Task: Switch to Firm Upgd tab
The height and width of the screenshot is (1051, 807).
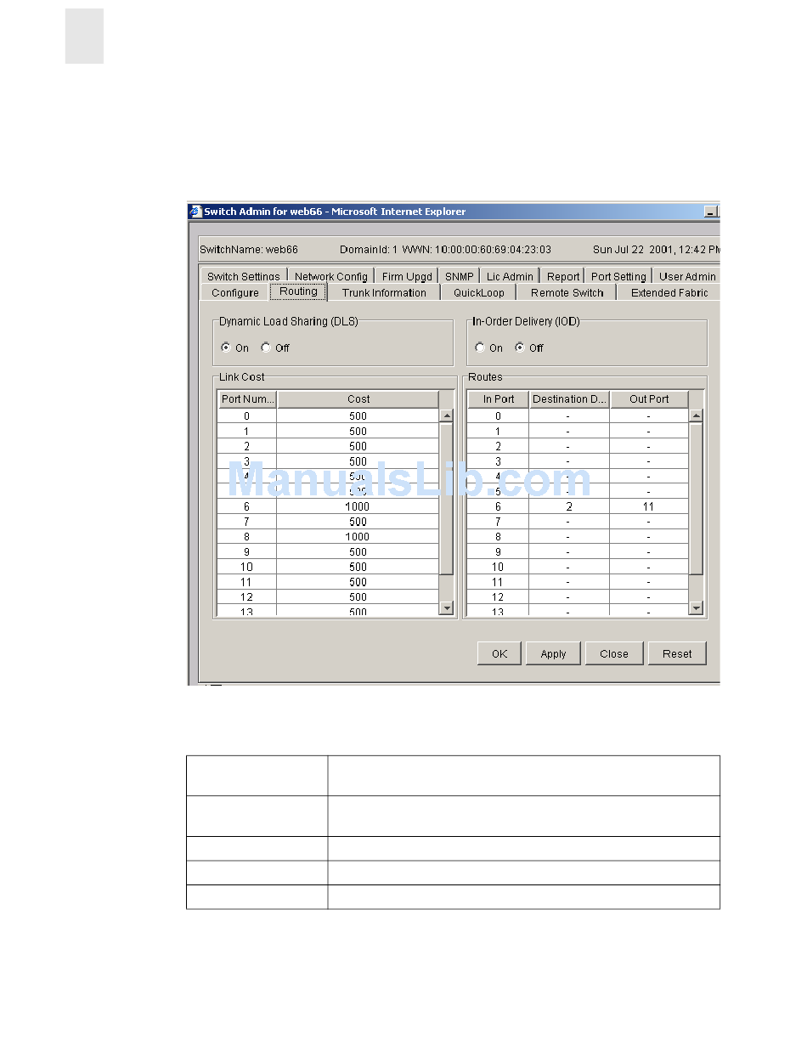Action: click(x=407, y=276)
